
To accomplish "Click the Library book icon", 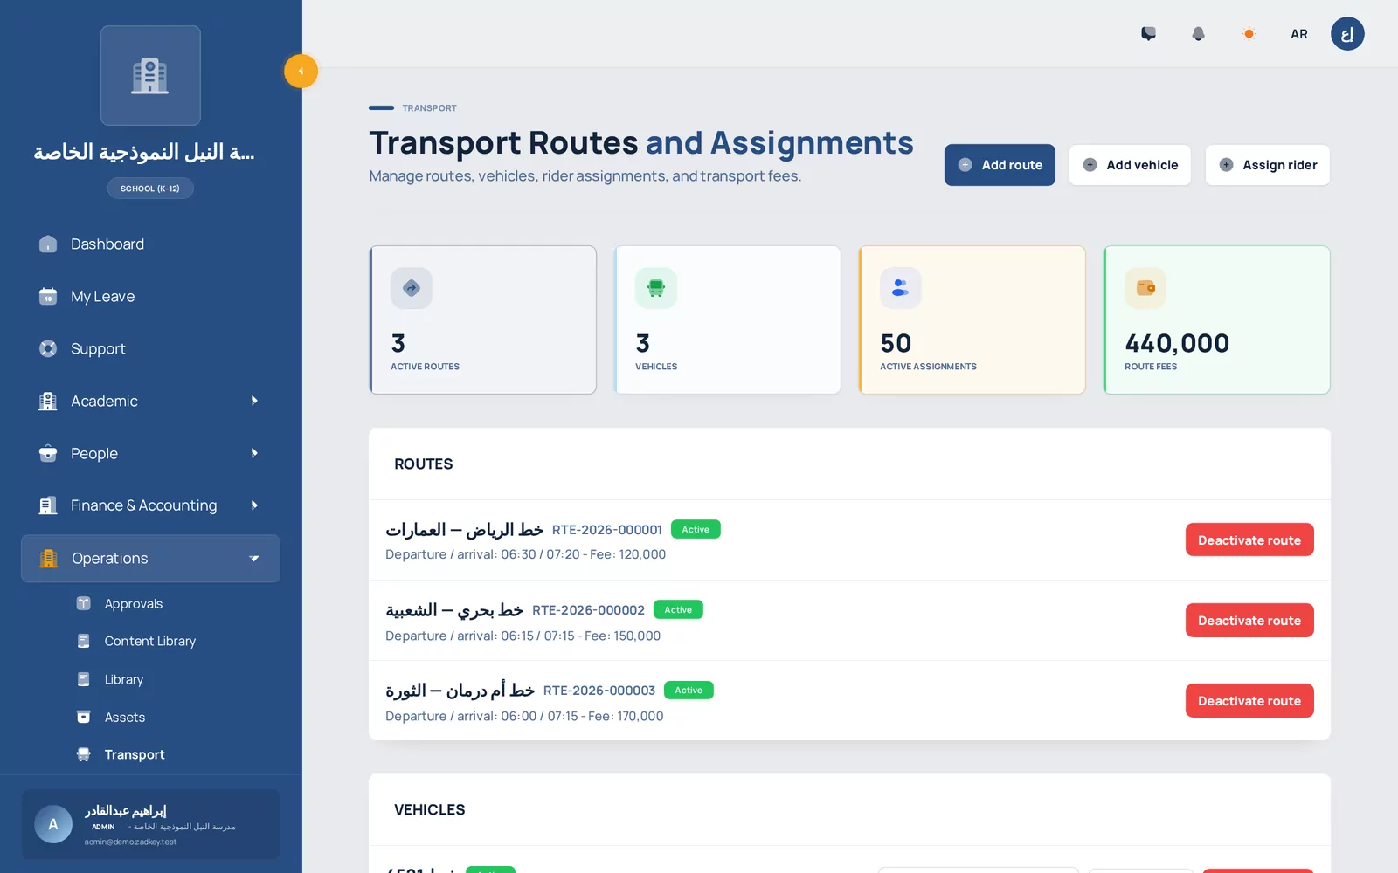I will (84, 679).
